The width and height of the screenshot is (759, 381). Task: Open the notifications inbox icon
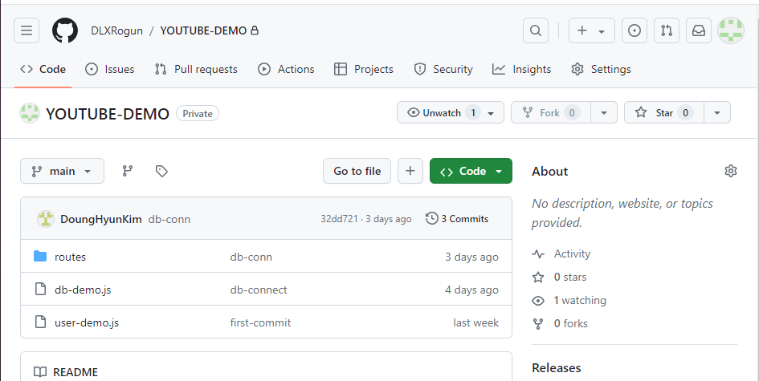[x=699, y=30]
